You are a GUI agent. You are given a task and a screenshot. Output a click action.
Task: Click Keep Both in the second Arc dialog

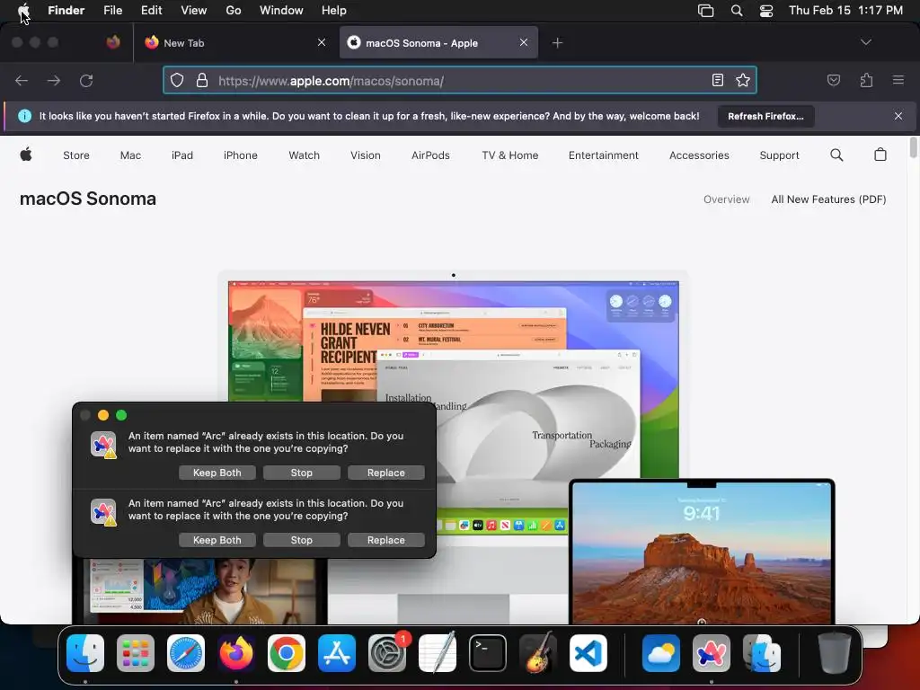coord(217,540)
